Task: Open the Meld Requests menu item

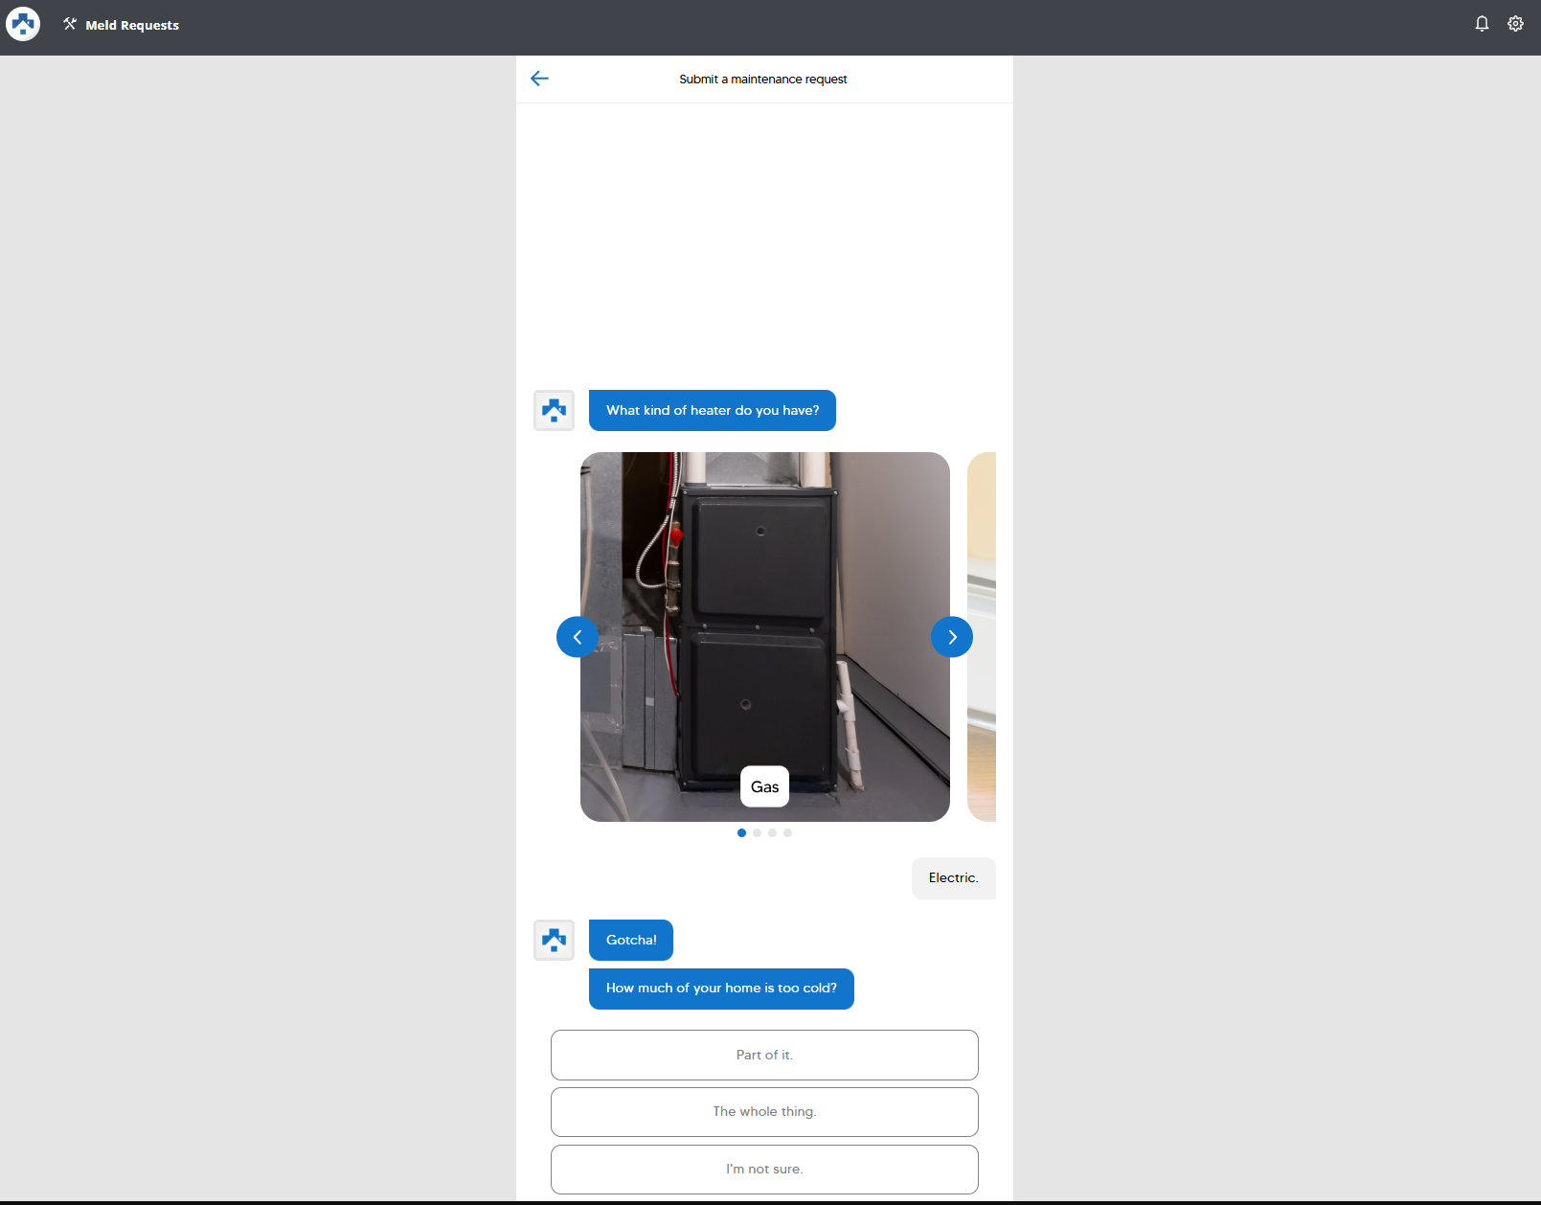Action: click(132, 25)
